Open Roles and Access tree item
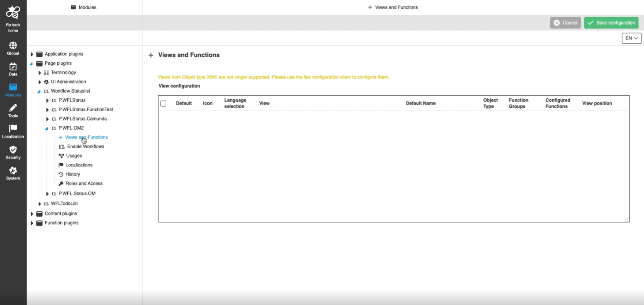 (84, 183)
